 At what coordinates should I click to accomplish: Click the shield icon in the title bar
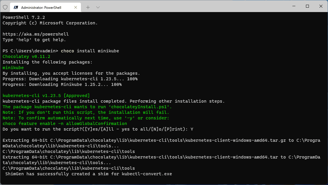[5, 7]
